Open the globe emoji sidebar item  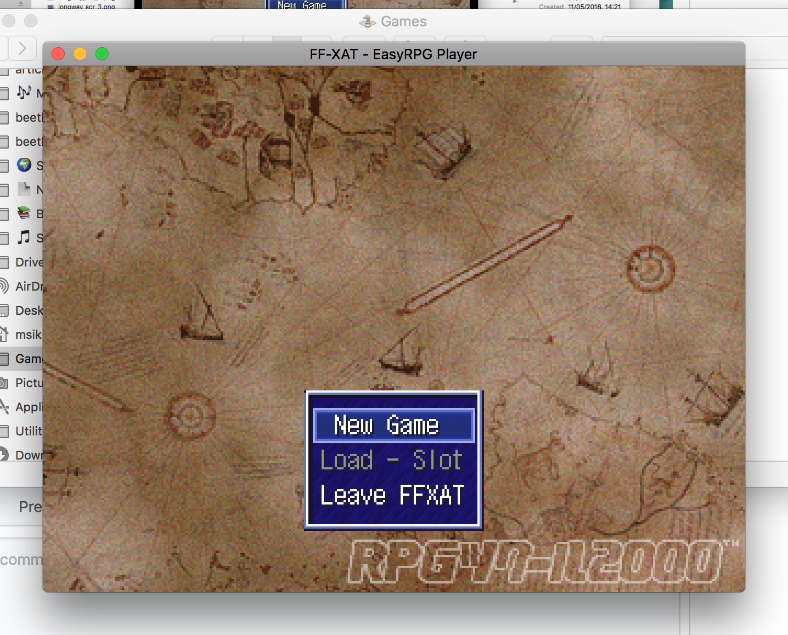(22, 165)
